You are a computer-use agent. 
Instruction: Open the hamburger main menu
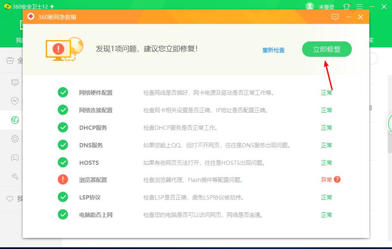360,6
